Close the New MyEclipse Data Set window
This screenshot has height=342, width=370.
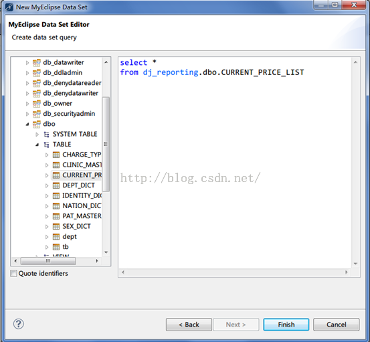[354, 5]
